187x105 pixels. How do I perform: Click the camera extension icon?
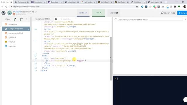point(163,7)
